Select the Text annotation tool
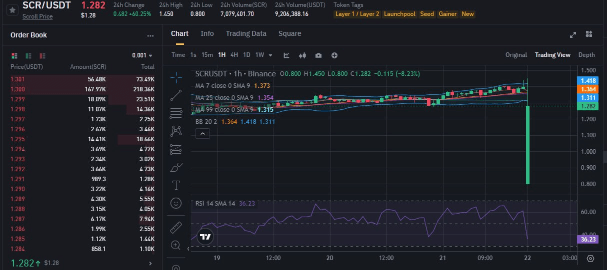Image resolution: width=607 pixels, height=270 pixels. [176, 185]
